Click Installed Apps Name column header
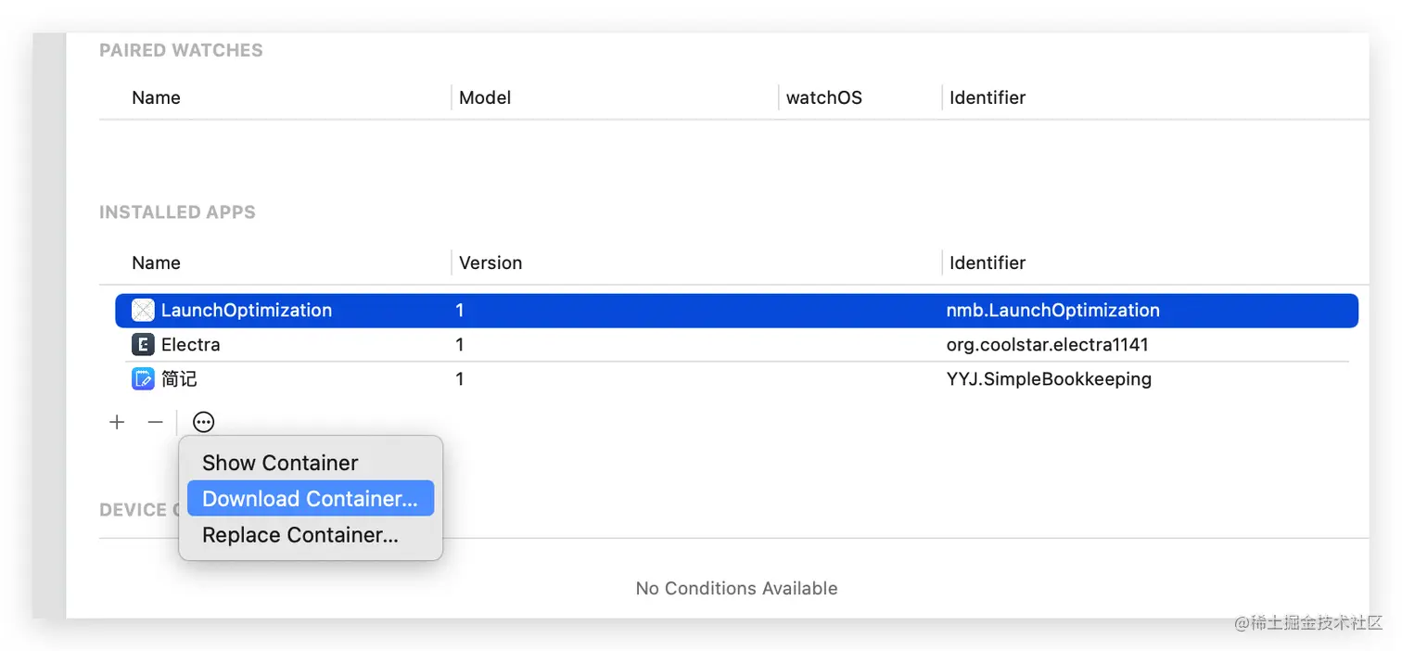Viewport: 1402px width, 651px height. click(156, 263)
